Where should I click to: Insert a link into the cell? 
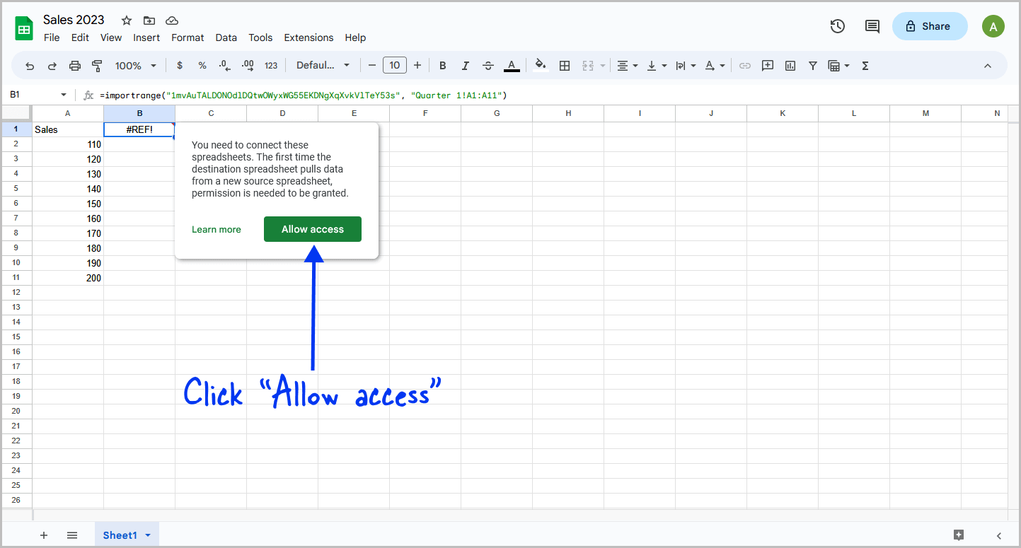[744, 65]
